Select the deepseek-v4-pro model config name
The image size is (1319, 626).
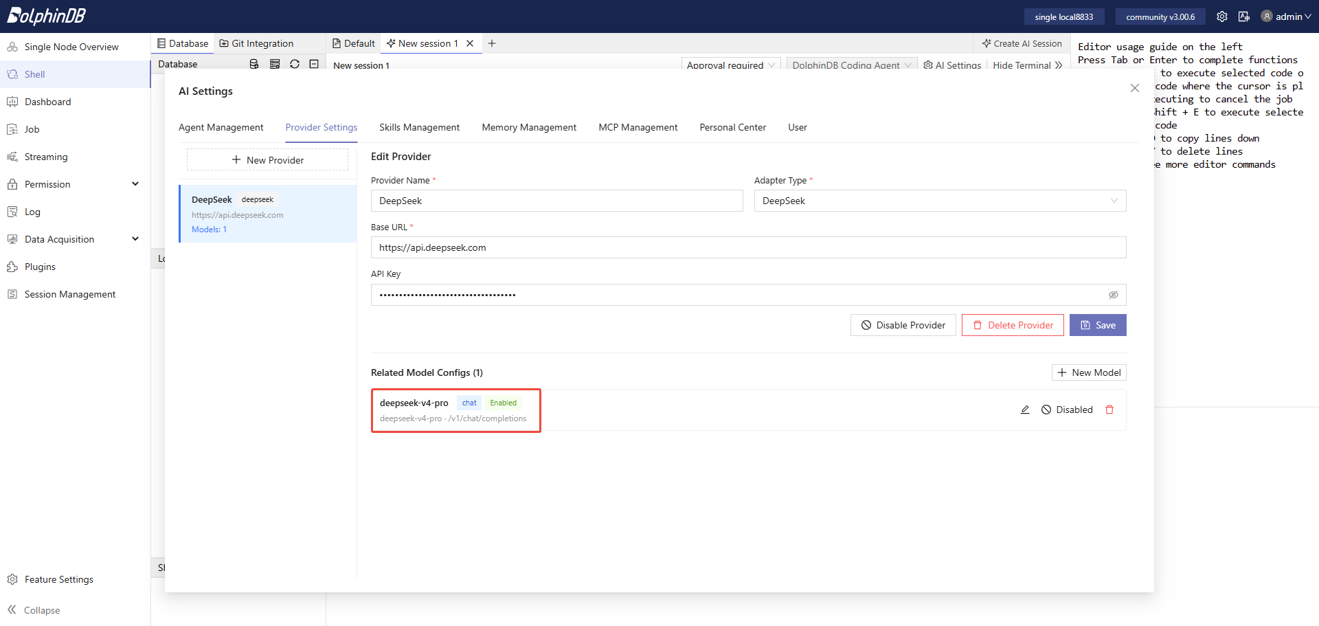pos(414,403)
